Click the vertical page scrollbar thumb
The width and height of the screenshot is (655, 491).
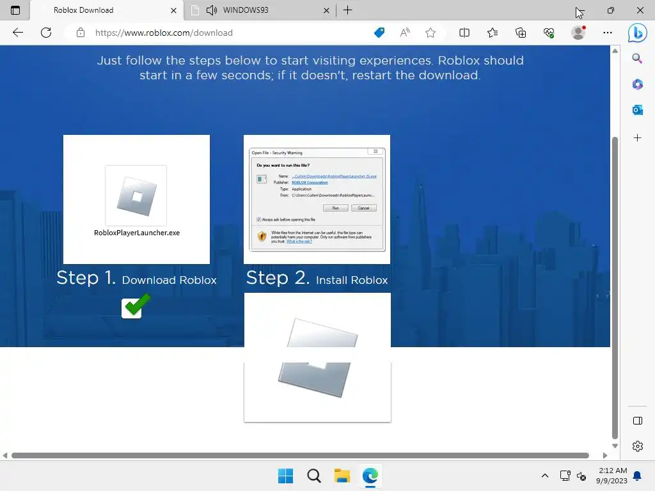tap(615, 287)
